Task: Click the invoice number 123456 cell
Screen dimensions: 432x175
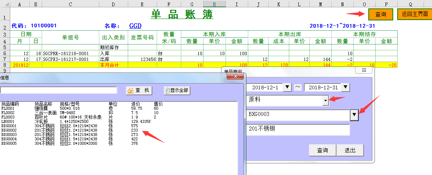Action: [x=142, y=59]
